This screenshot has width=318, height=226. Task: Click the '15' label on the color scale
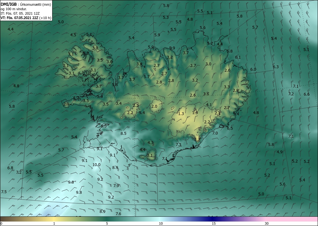214,223
